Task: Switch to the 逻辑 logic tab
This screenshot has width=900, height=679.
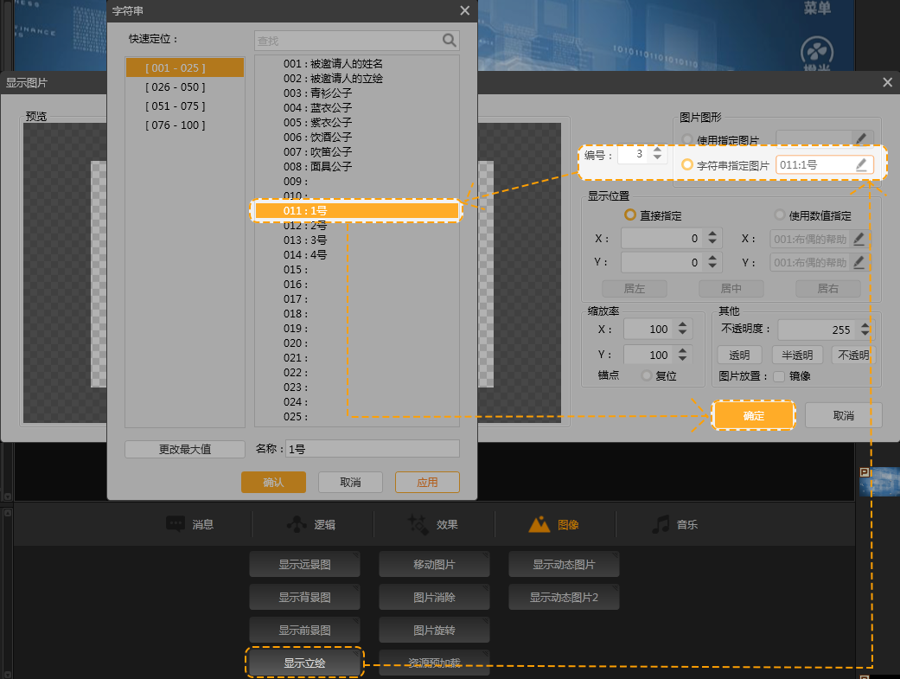Action: pos(312,524)
